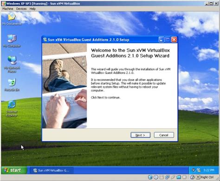Select the Internet Explorer desktop icon
Image resolution: width=220 pixels, height=181 pixels.
(12, 109)
